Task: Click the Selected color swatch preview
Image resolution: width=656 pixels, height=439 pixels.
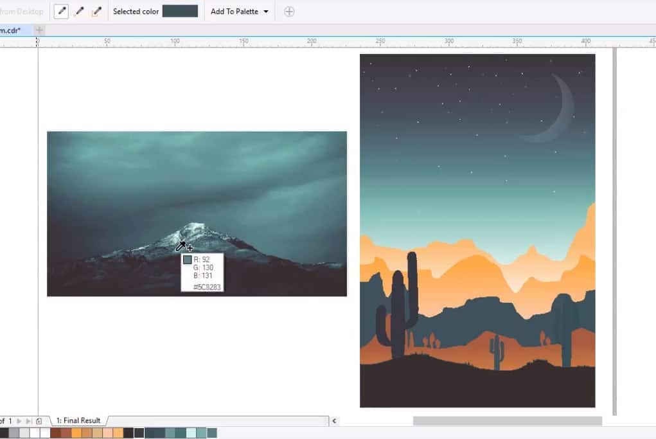Action: click(x=180, y=11)
